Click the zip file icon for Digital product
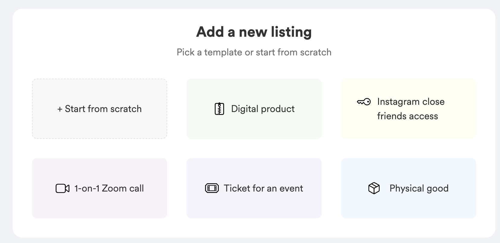This screenshot has width=500, height=243. pyautogui.click(x=219, y=109)
